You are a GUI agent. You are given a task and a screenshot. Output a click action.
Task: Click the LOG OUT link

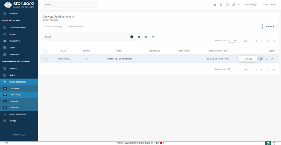264,5
